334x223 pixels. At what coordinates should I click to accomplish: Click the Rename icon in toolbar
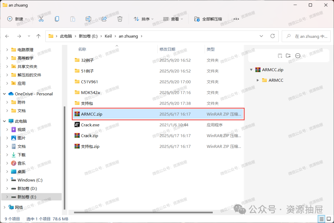tap(88, 19)
